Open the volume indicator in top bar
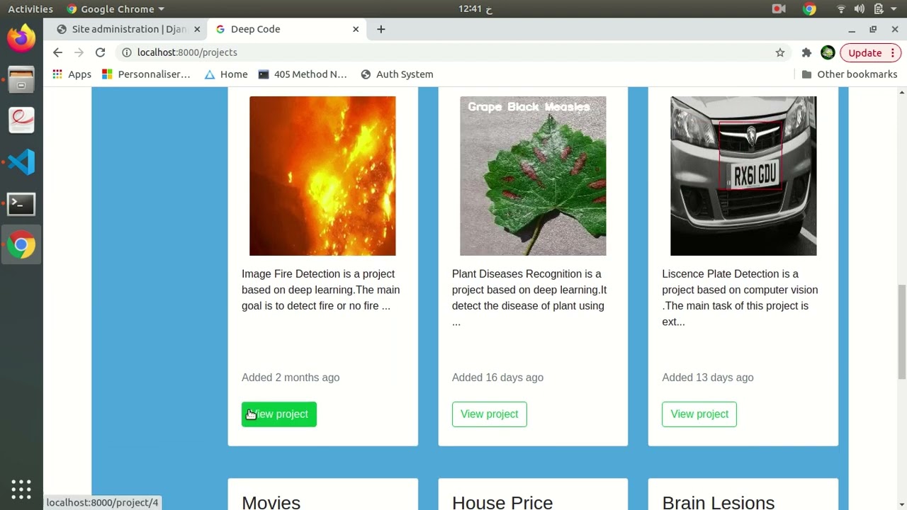The image size is (907, 510). click(860, 9)
